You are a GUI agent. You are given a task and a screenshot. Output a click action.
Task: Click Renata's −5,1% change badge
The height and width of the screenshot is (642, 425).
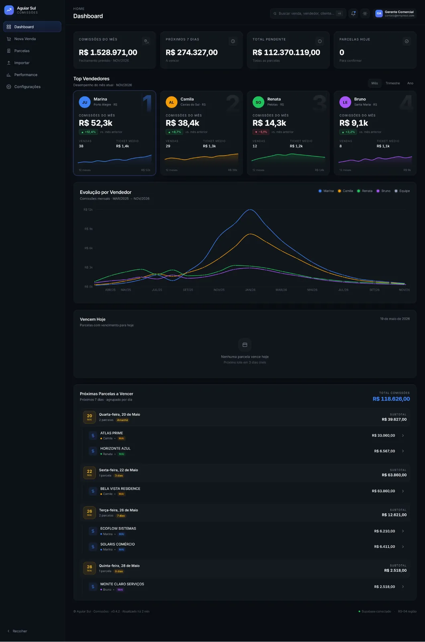[261, 132]
